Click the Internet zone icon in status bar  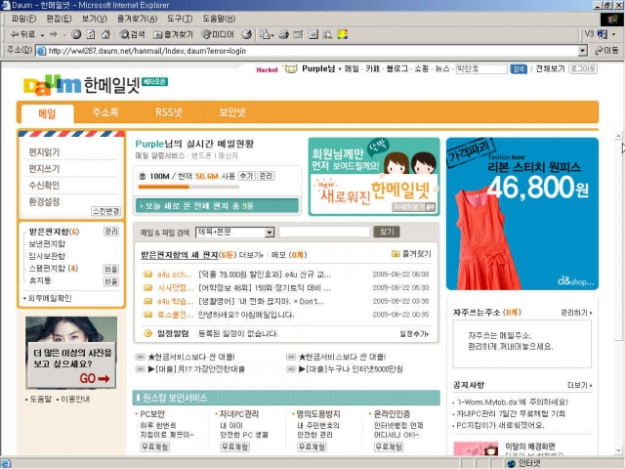(x=512, y=463)
